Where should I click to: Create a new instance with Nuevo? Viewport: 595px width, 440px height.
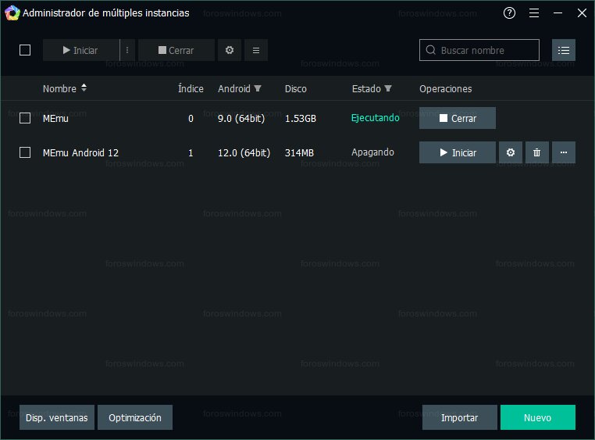538,417
